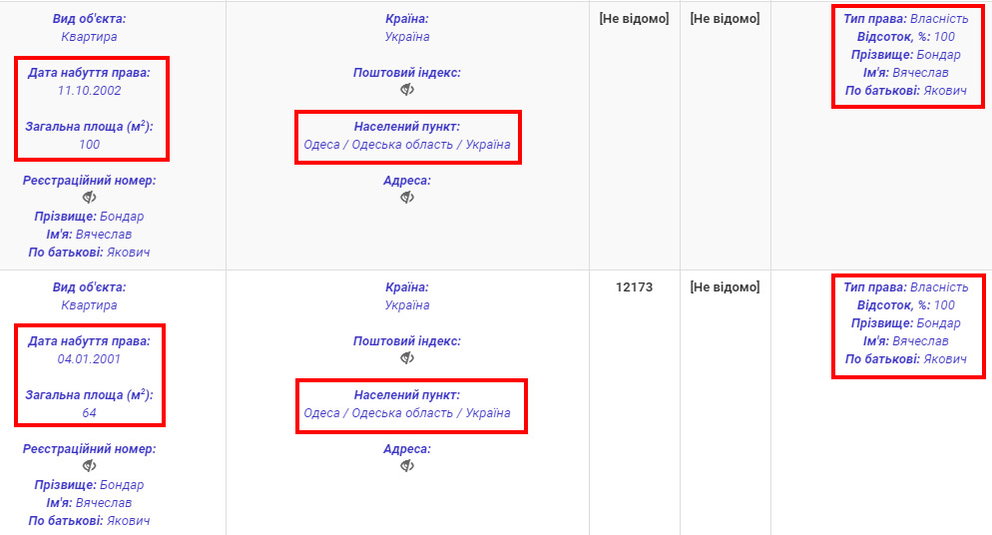Click hidden address icon for 04.01.2001 apartment

point(407,466)
